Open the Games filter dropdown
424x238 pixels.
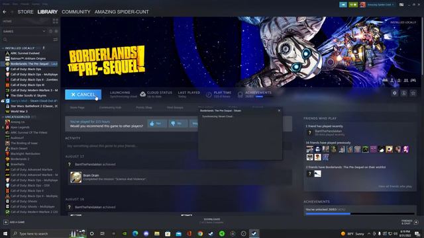pos(24,31)
